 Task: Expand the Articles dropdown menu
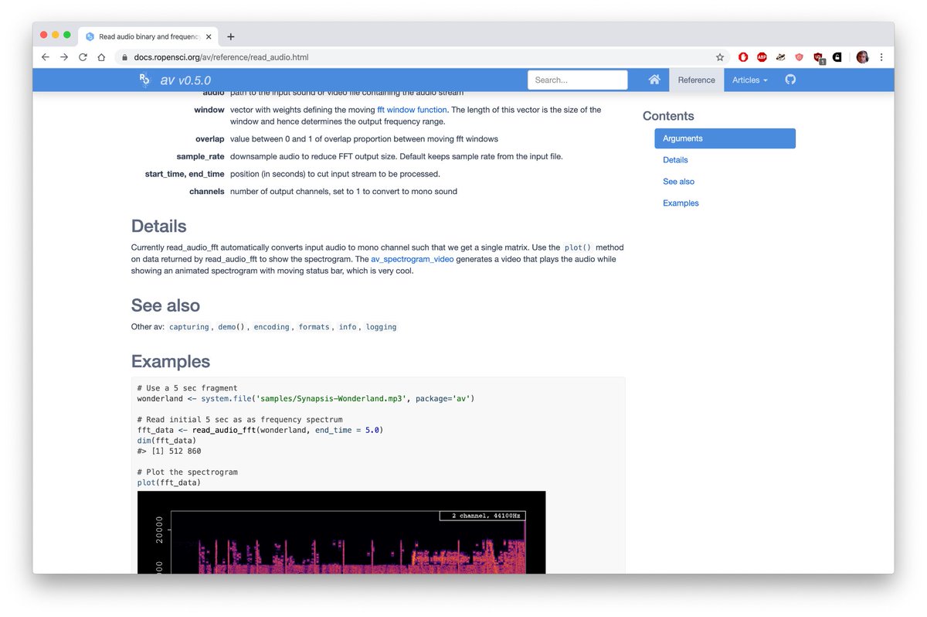point(749,80)
